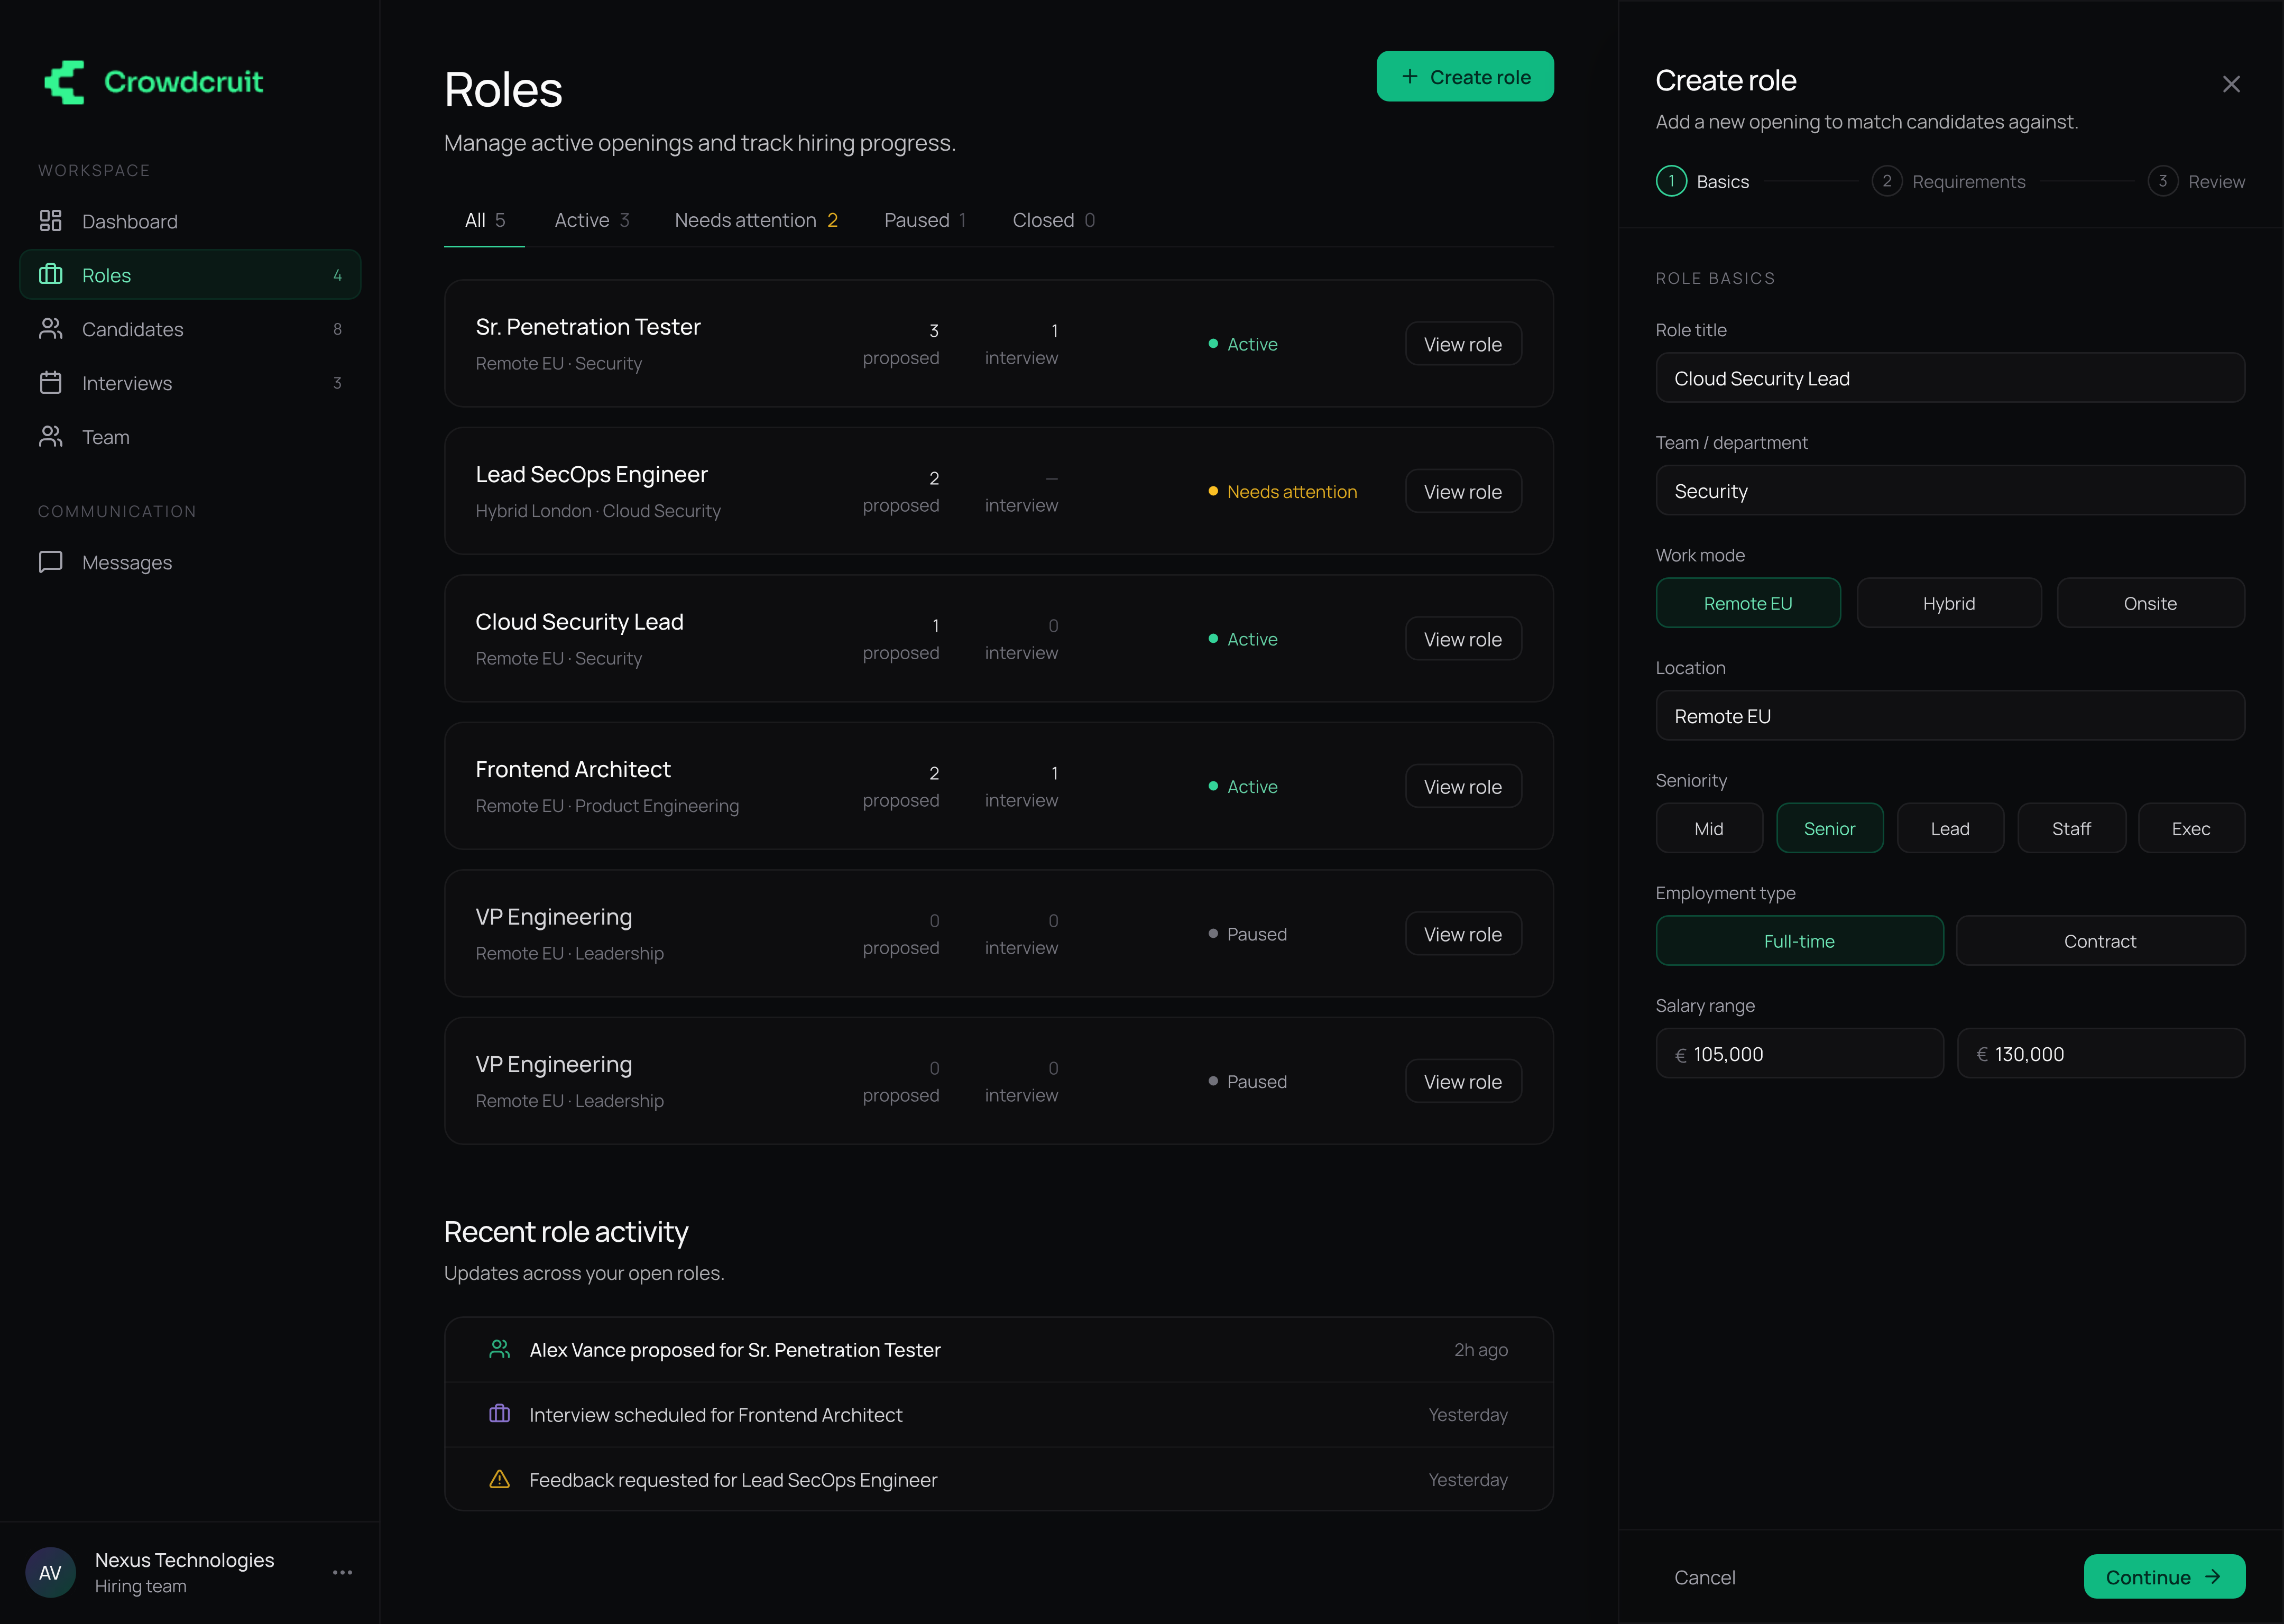Click step 3 Review circle indicator

(2163, 181)
